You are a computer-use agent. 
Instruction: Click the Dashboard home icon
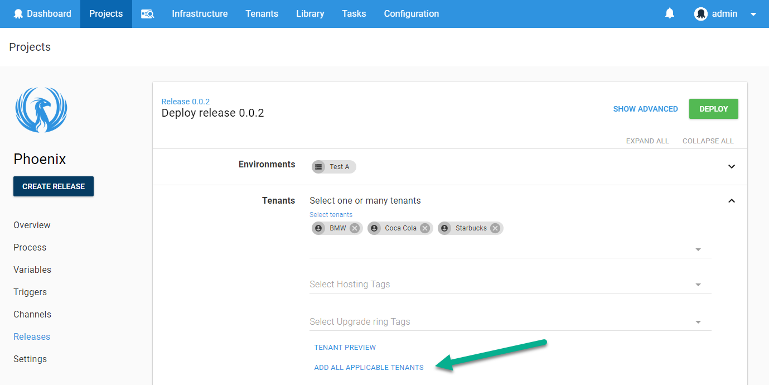20,13
